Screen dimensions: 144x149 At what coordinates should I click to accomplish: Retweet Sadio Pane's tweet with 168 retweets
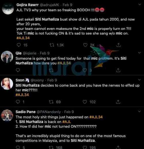[51, 147]
